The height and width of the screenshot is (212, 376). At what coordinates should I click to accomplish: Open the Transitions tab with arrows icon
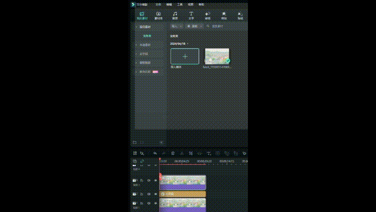(x=207, y=16)
